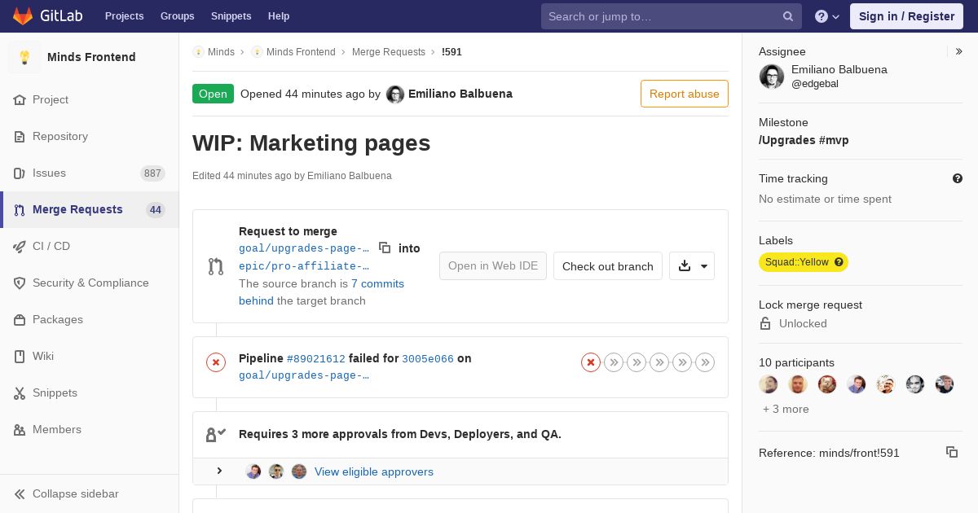
Task: Copy the source branch name icon
Action: coord(385,248)
